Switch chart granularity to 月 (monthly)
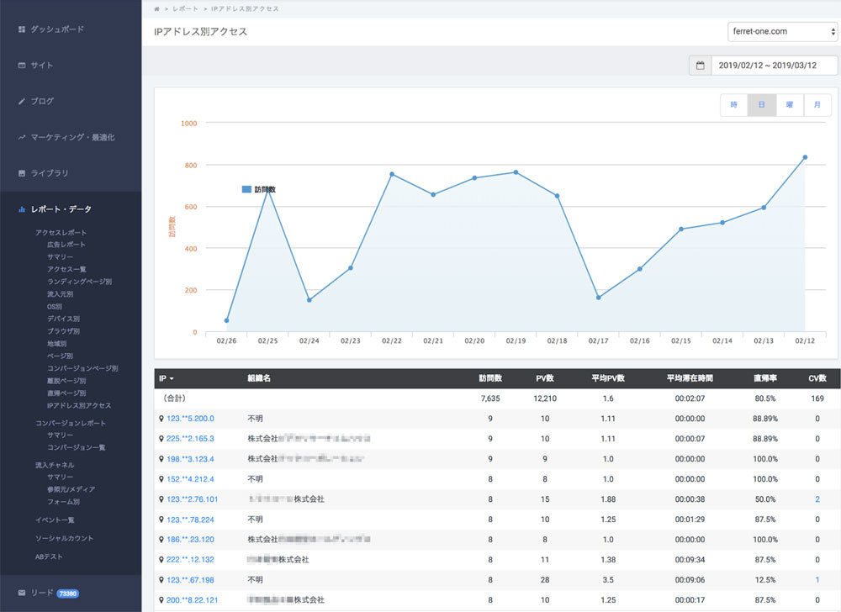The width and height of the screenshot is (841, 612). click(817, 105)
